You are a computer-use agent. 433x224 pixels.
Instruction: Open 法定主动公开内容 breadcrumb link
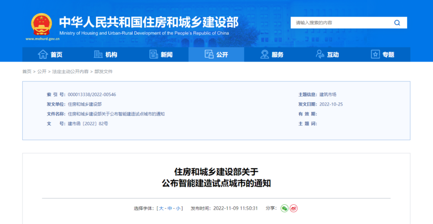(70, 72)
